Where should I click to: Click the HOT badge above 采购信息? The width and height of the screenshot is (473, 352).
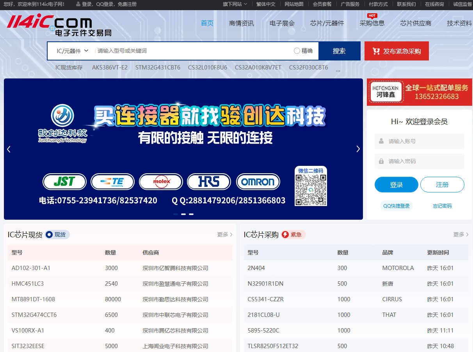tap(372, 16)
